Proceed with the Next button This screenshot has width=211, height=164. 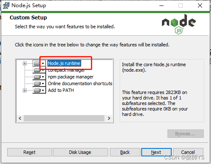coord(156,152)
